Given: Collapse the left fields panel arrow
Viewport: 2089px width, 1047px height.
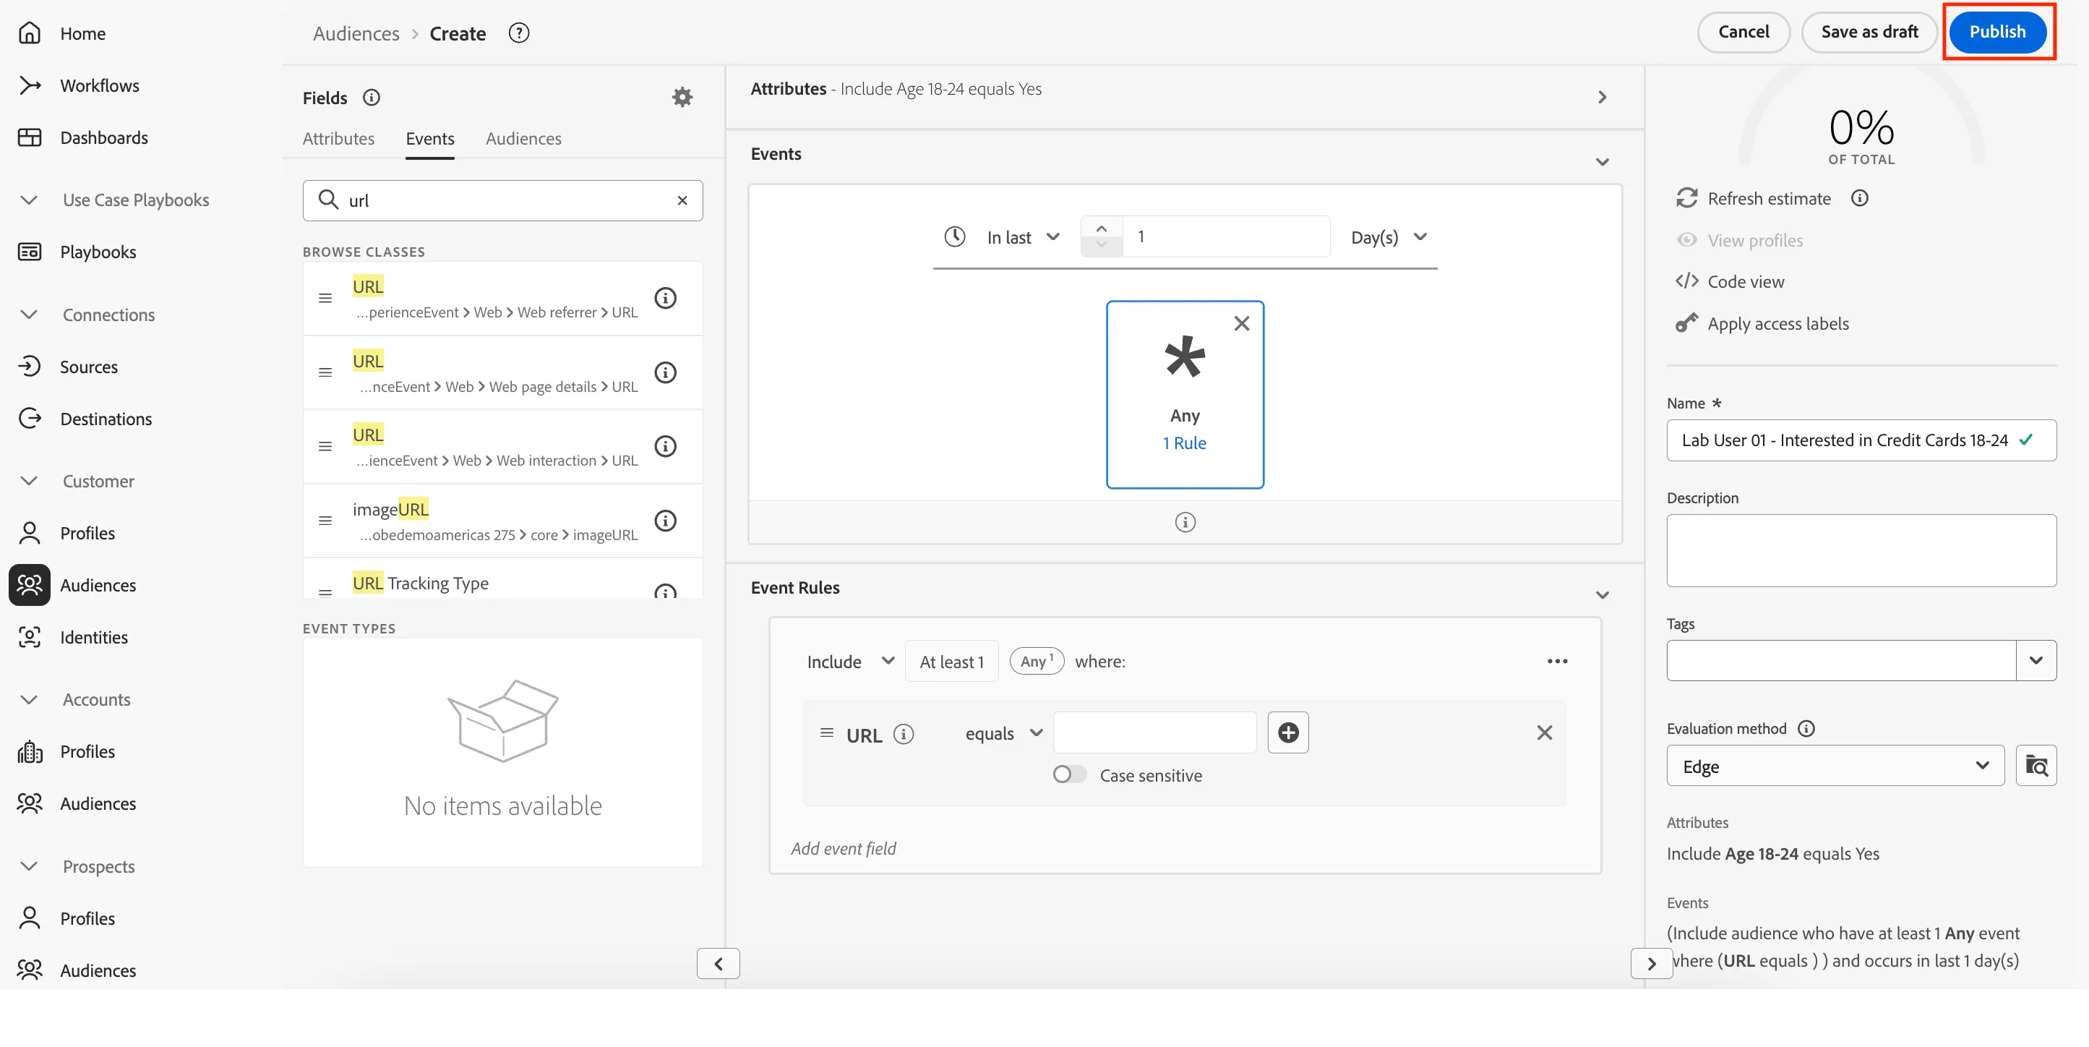Looking at the screenshot, I should click(x=718, y=962).
